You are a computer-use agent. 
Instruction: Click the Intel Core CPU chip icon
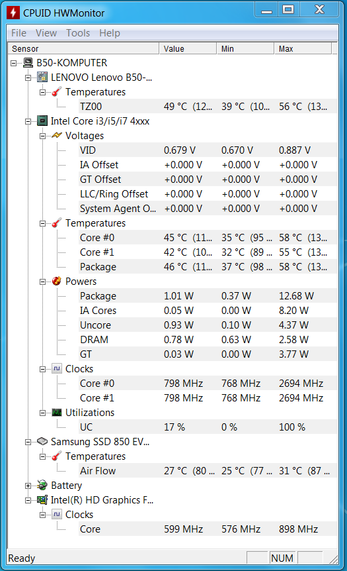42,121
